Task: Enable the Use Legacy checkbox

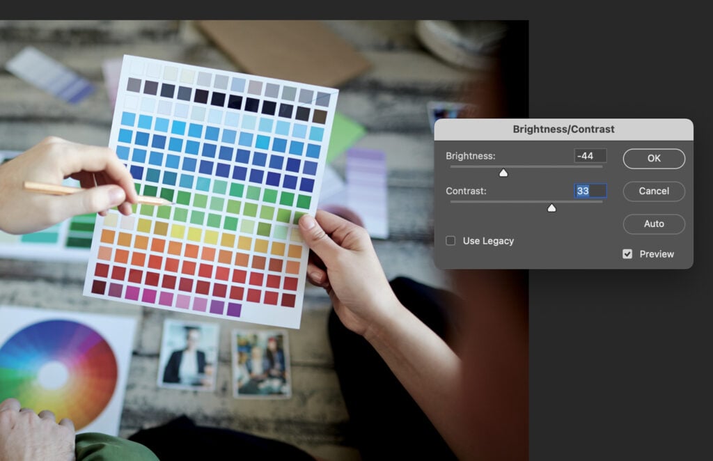Action: pos(450,240)
